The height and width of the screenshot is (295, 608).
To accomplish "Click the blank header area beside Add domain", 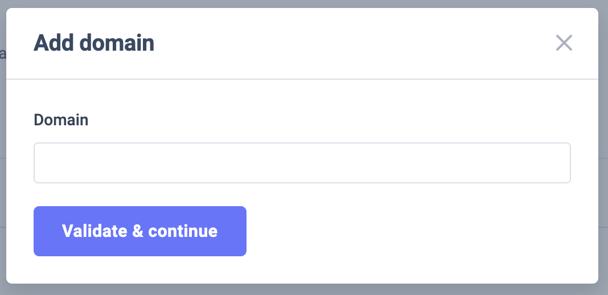I will point(342,43).
